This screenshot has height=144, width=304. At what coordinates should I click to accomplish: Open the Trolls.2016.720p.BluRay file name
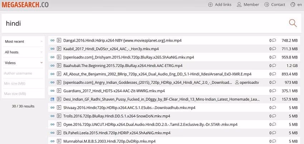(117, 116)
